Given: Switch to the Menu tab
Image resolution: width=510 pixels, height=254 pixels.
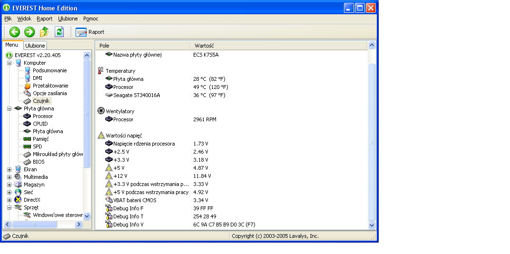Looking at the screenshot, I should [x=12, y=45].
